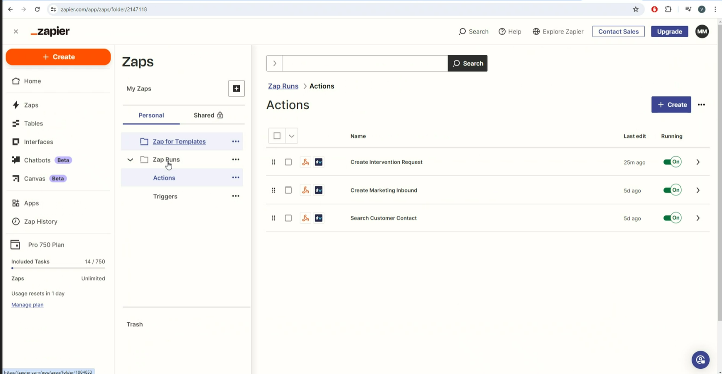Open the top bar Search
Viewport: 722px width, 374px height.
(x=473, y=31)
